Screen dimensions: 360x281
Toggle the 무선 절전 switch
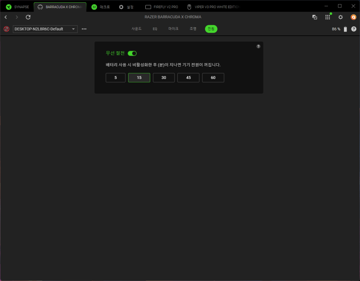point(132,54)
